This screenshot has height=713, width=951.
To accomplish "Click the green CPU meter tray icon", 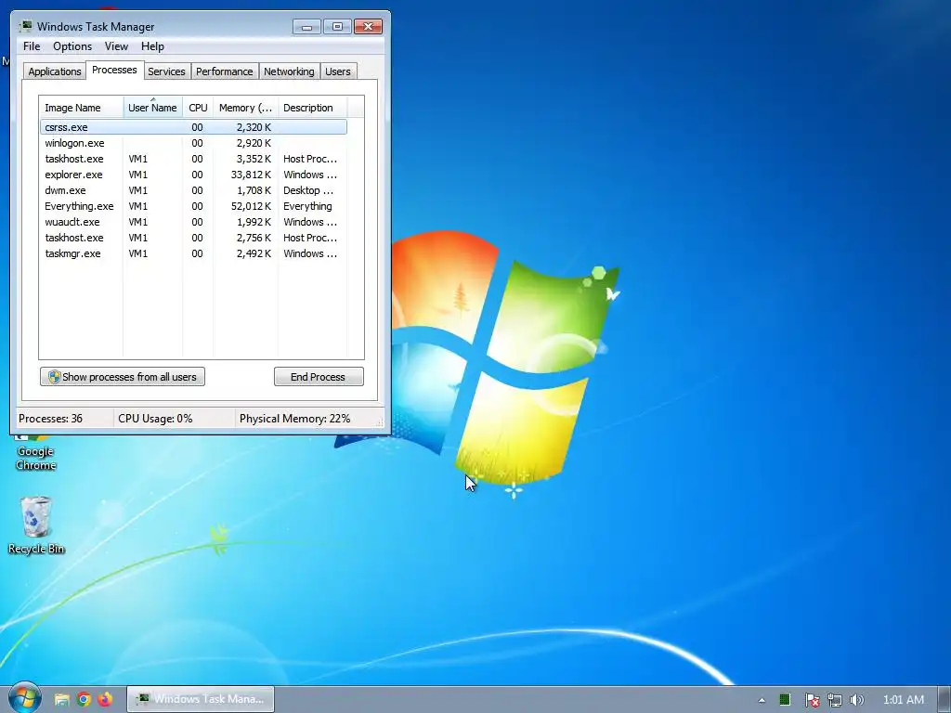I will 785,700.
